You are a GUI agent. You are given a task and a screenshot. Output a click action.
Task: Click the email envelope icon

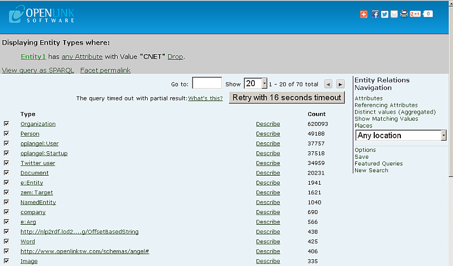tap(394, 14)
